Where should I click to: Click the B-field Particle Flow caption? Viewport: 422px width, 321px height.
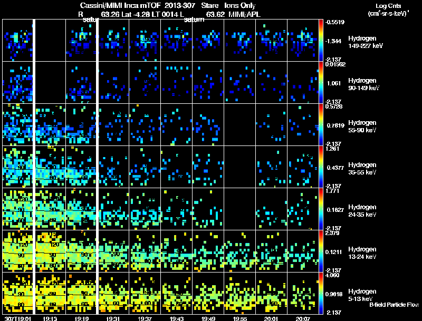click(x=394, y=305)
